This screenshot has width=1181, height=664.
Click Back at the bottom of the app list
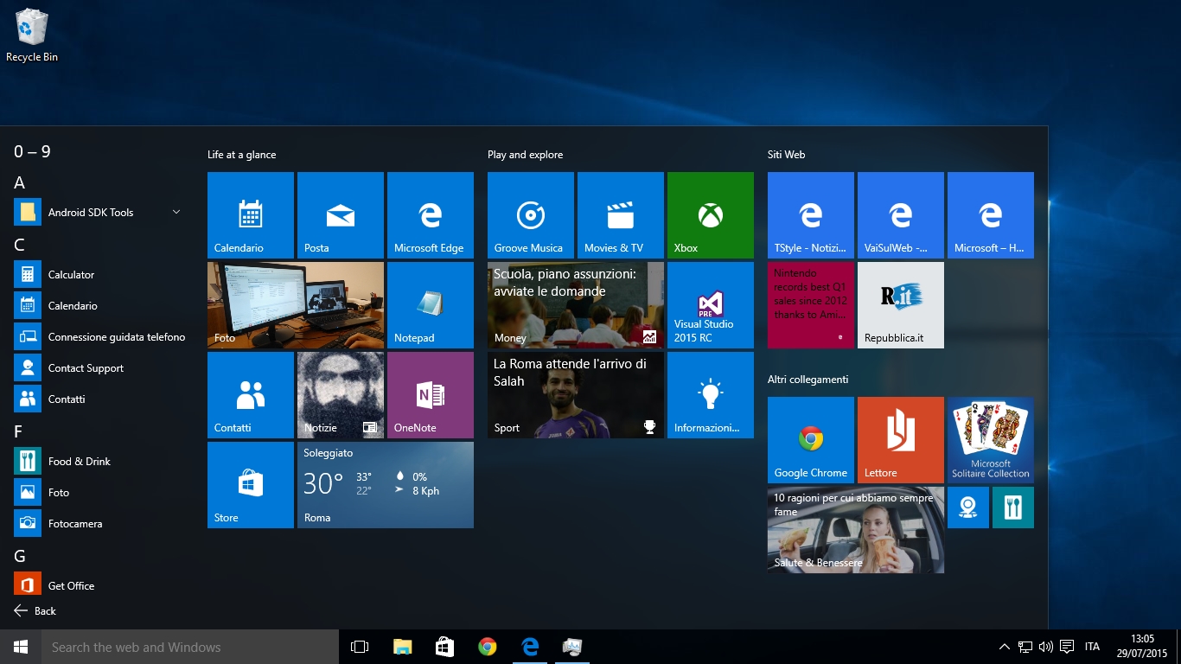43,610
